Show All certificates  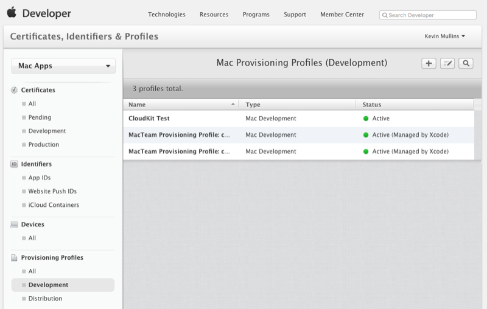(32, 103)
